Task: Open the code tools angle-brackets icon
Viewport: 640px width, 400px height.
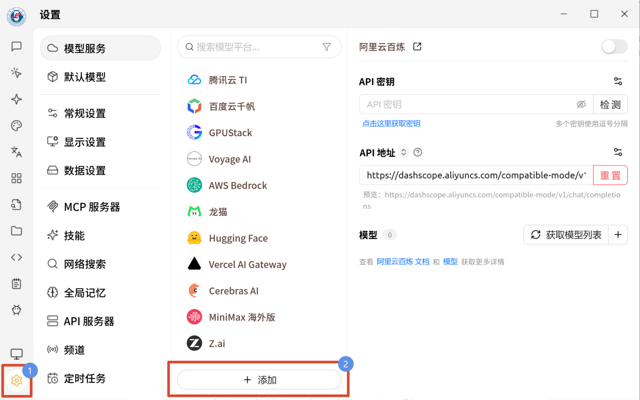Action: tap(17, 257)
